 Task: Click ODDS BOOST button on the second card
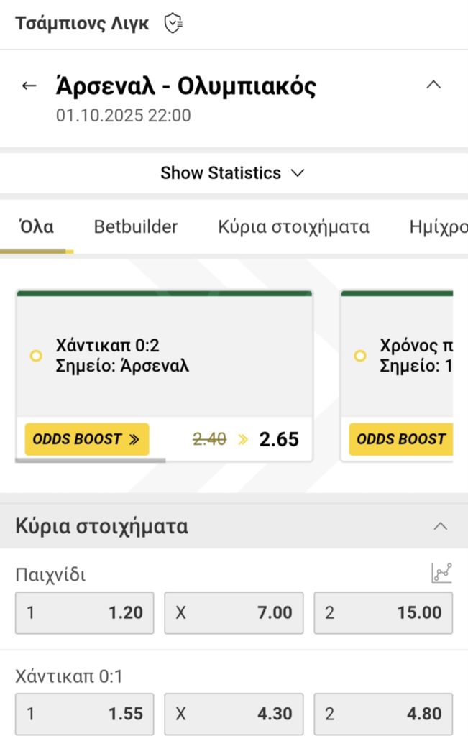tap(400, 439)
